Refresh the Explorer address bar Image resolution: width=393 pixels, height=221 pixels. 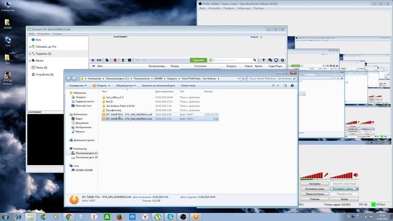tap(243, 79)
